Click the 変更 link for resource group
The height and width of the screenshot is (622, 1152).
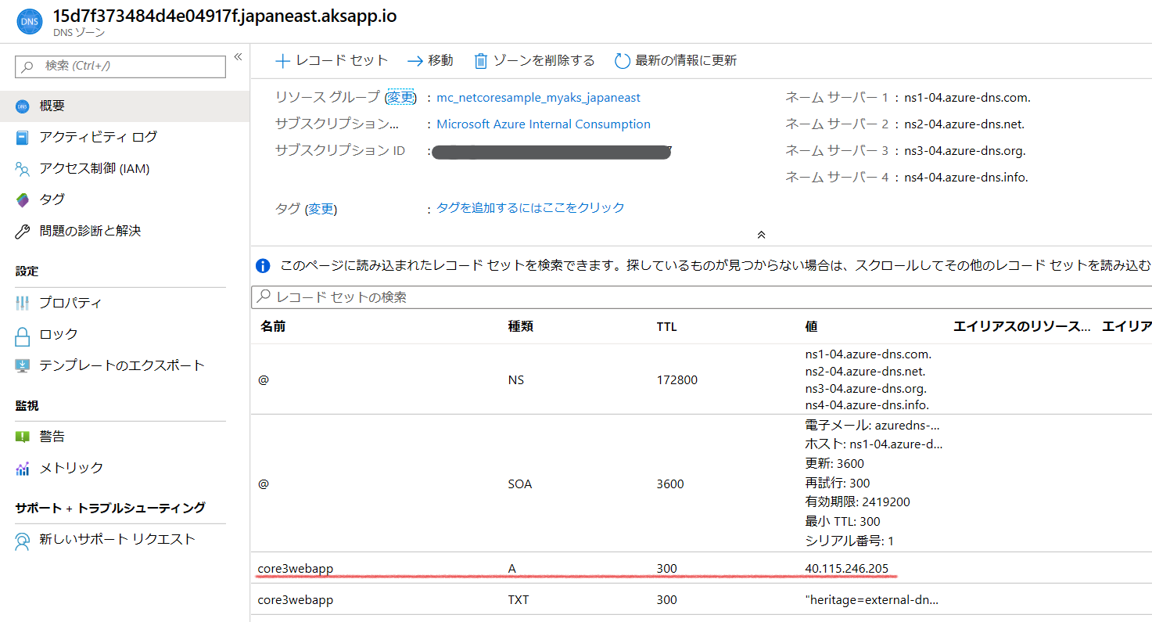click(x=401, y=98)
